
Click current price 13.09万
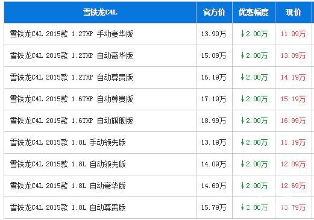pos(293,55)
